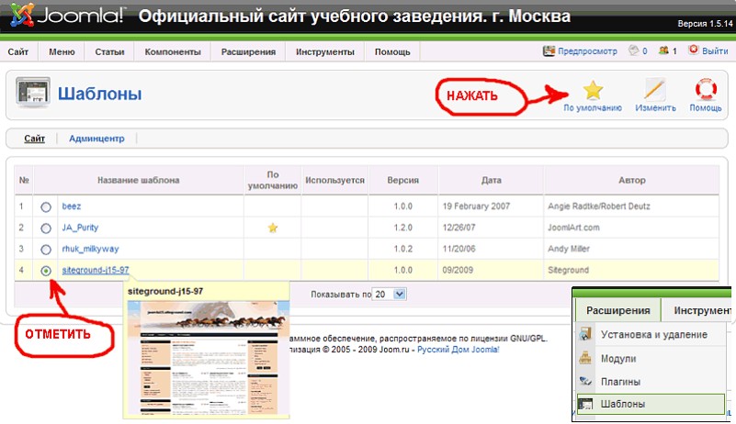Click the '12/26/07' date cell

(459, 228)
